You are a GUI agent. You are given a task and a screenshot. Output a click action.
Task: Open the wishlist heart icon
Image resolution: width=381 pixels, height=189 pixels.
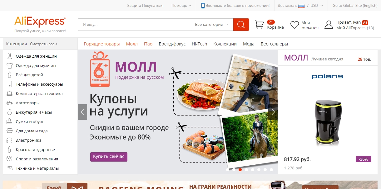[x=294, y=25]
